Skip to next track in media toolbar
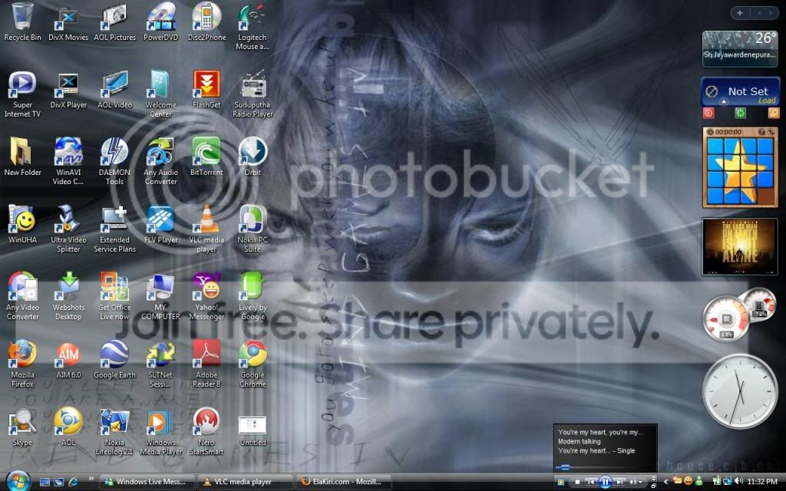 620,482
